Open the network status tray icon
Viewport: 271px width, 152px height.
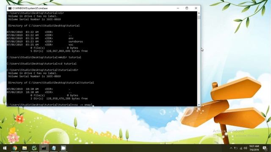(x=241, y=148)
